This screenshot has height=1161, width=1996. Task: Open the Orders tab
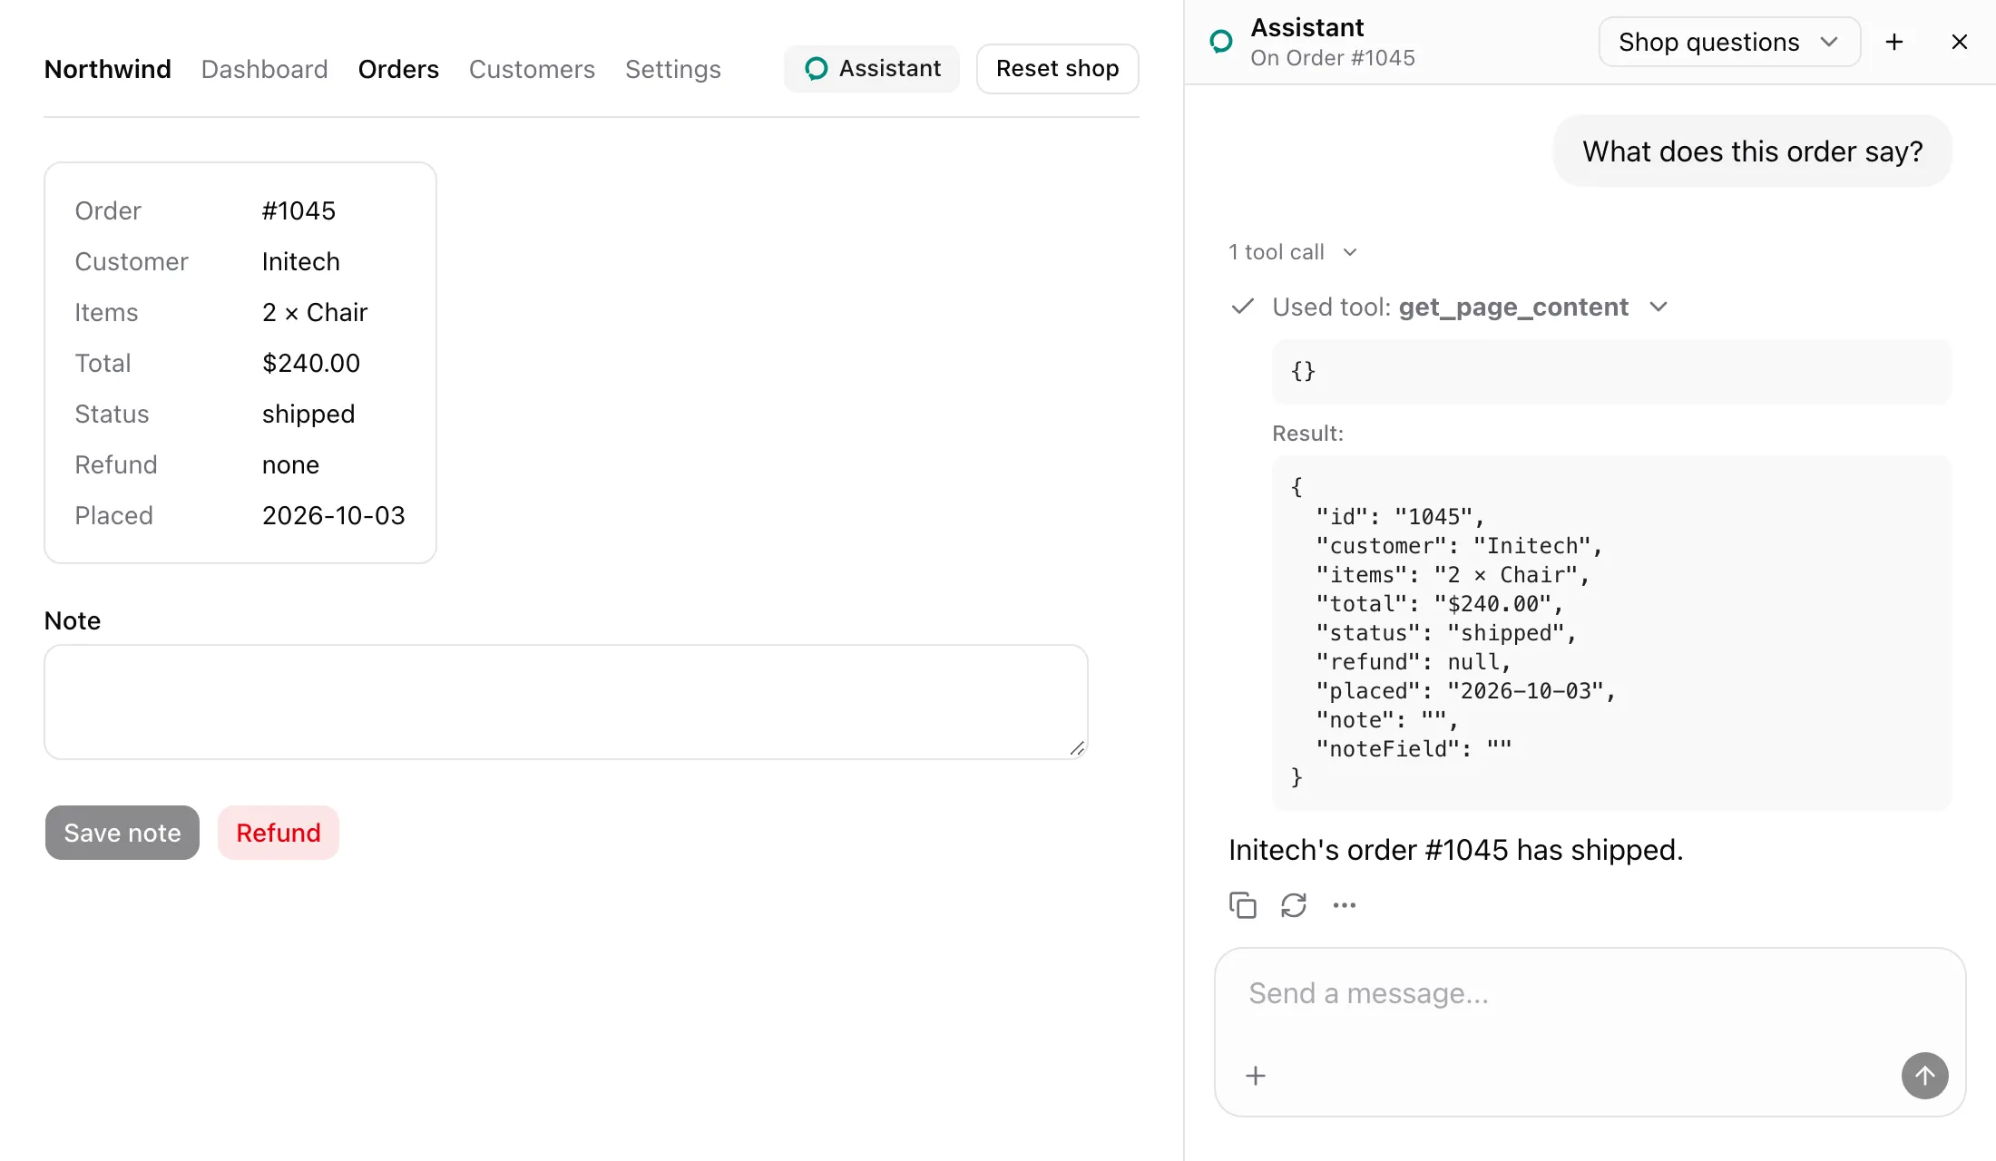point(398,69)
